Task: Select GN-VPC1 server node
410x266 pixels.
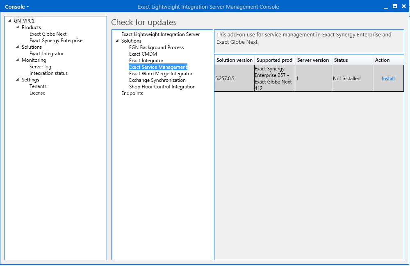Action: (x=24, y=20)
